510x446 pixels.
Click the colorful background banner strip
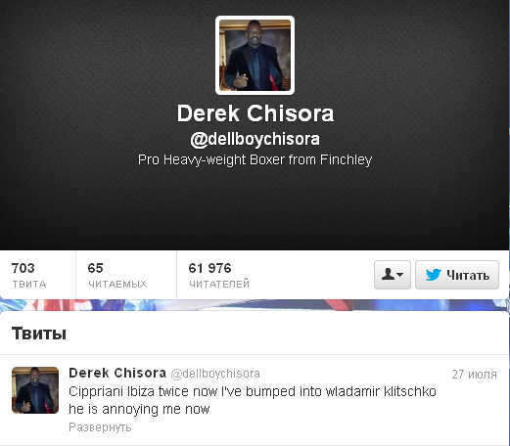[255, 305]
